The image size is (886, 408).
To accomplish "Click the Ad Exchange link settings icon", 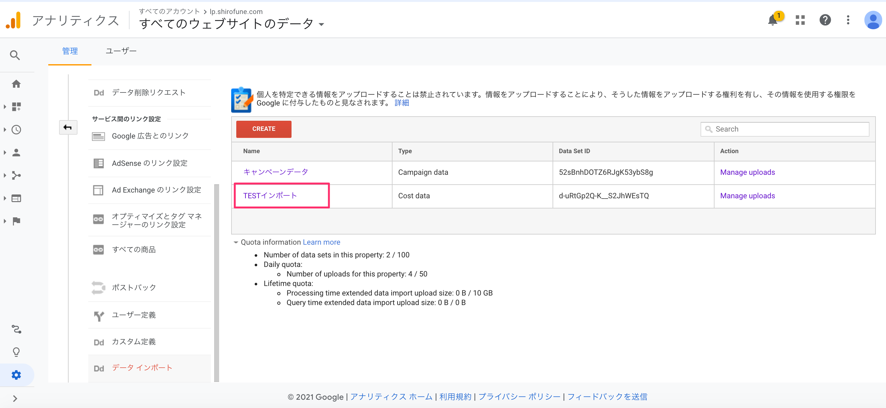I will [98, 190].
